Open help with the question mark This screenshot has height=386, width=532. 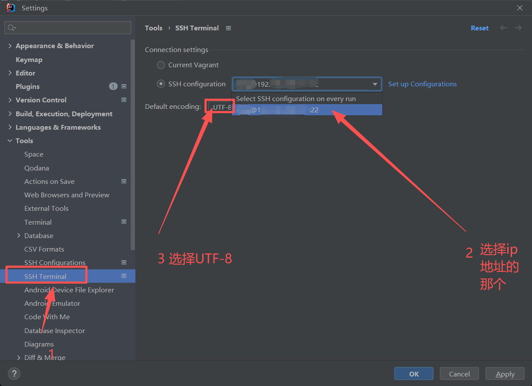14,373
